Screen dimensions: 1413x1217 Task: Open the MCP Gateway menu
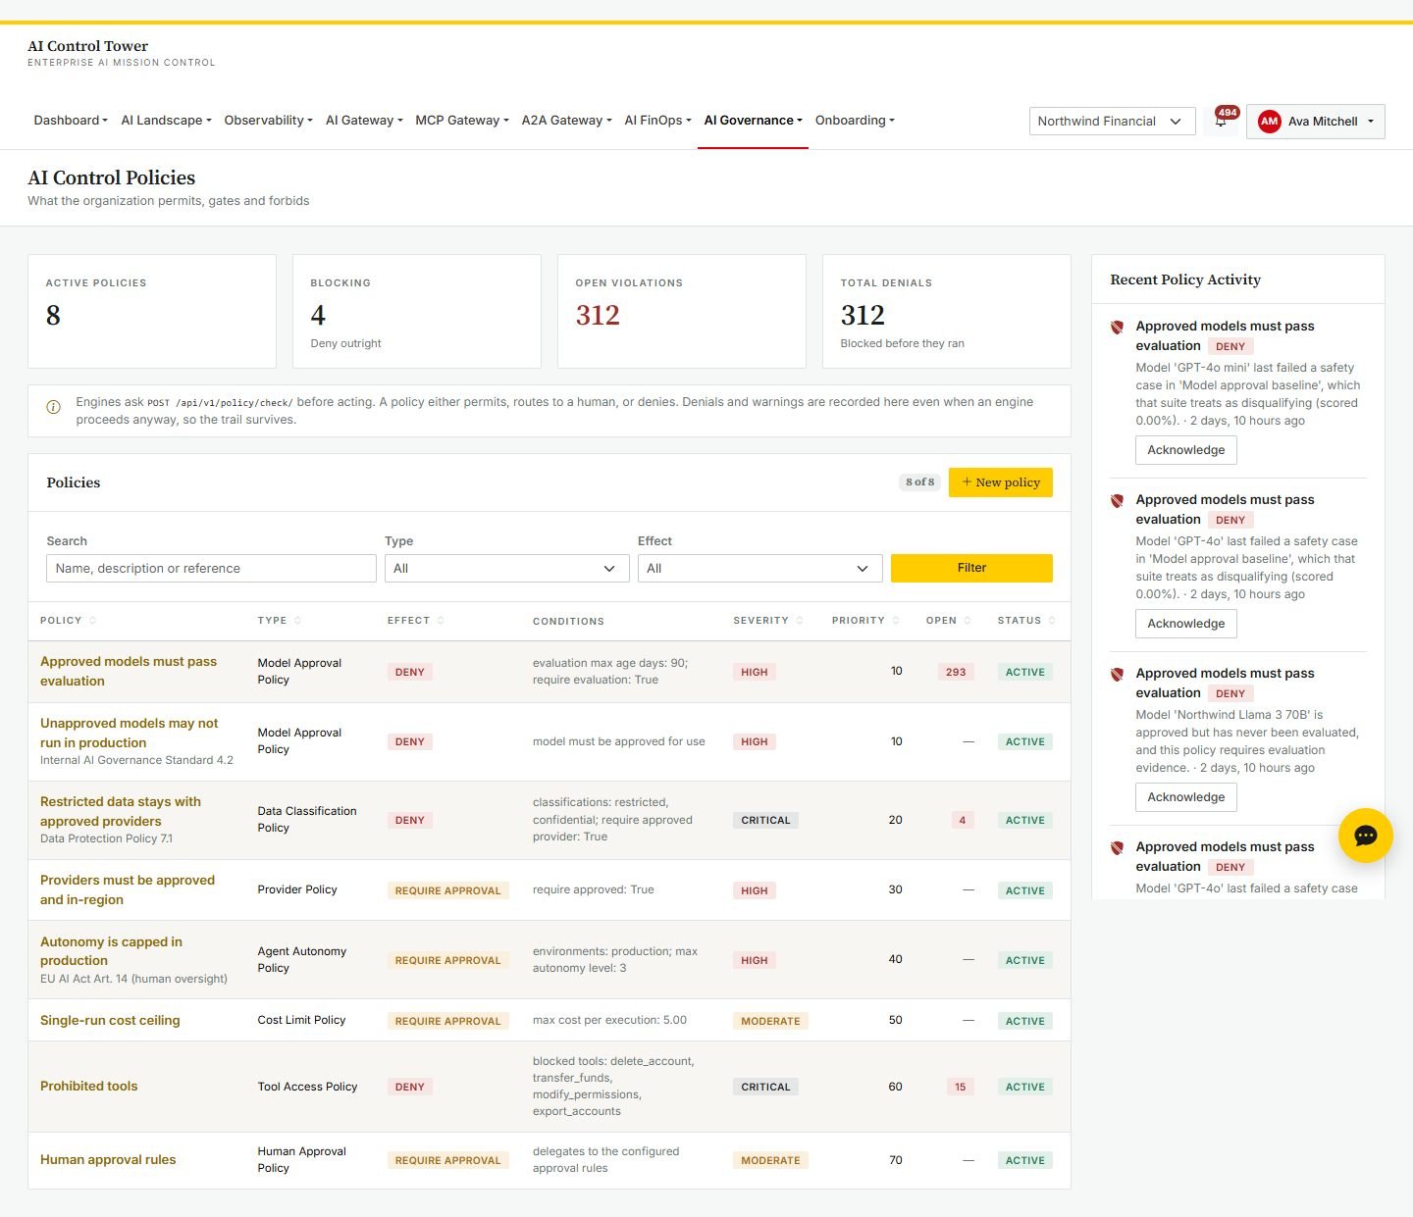click(x=461, y=121)
